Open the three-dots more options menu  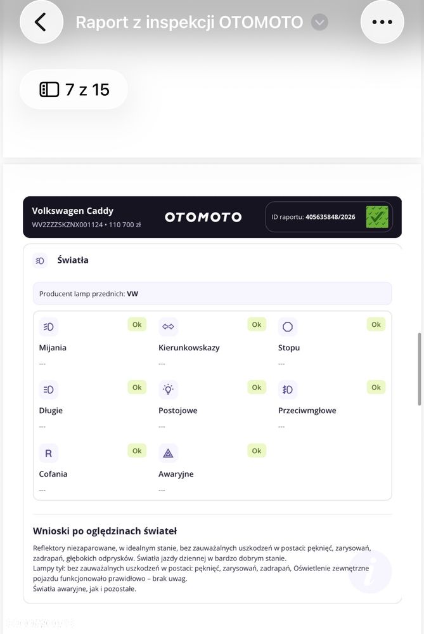(x=382, y=22)
